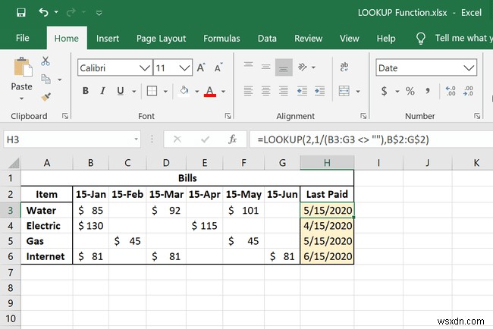Open Merge & Center dropdown arrow
The image size is (493, 329).
tap(358, 92)
